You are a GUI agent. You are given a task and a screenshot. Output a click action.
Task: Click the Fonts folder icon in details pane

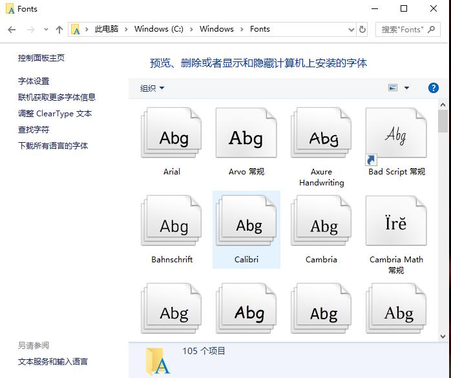click(x=158, y=361)
